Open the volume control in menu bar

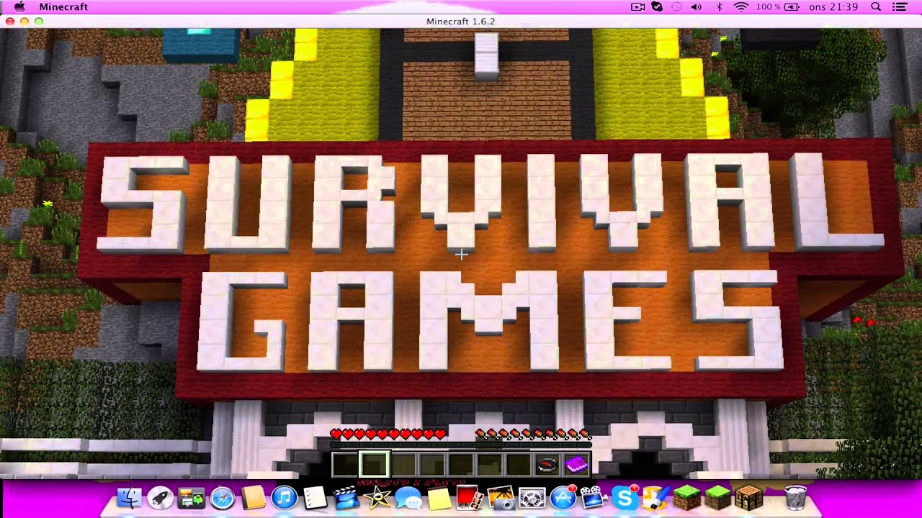(697, 6)
